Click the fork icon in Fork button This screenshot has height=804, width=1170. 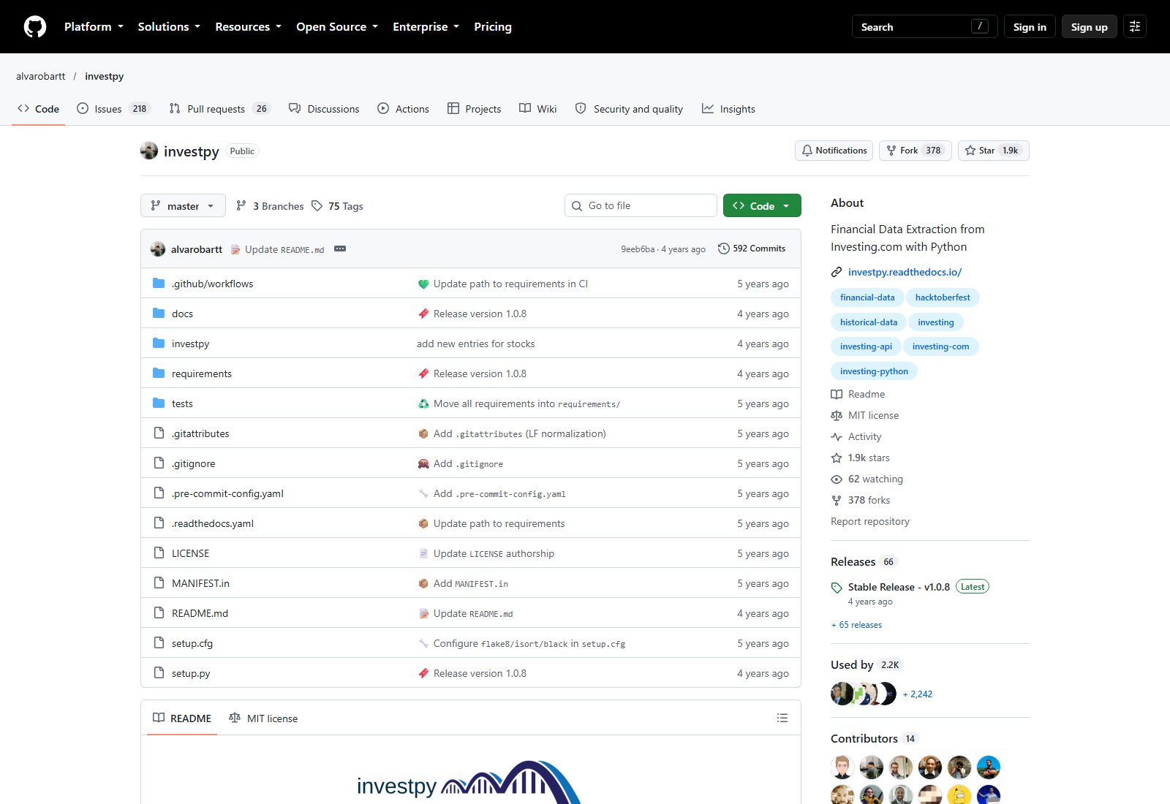pyautogui.click(x=891, y=151)
